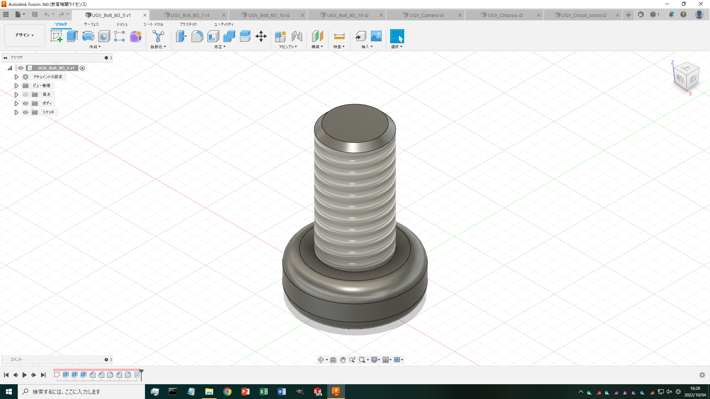Click the ViewCube navigation widget
This screenshot has width=710, height=399.
tap(686, 77)
